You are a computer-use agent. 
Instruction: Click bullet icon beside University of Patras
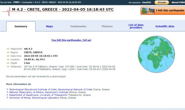(7, 98)
